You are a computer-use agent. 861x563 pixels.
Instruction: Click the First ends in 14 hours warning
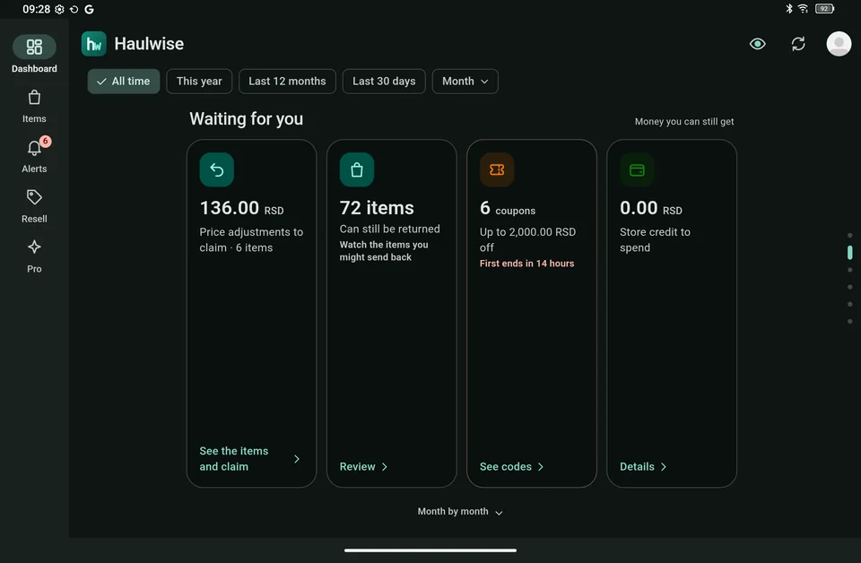pos(526,264)
